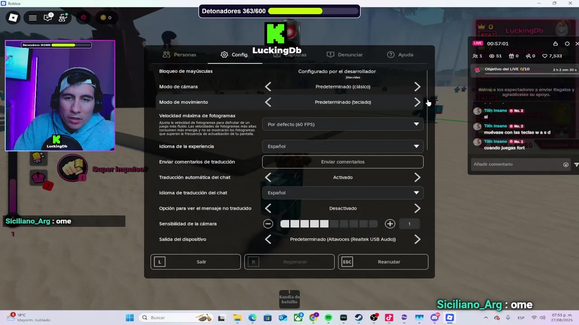Viewport: 579px width, 325px height.
Task: Toggle untranslated message option with left arrow
Action: coord(268,209)
